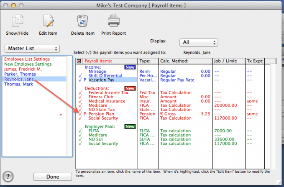Click the Delete Item trash icon
The height and width of the screenshot is (187, 284).
(82, 21)
